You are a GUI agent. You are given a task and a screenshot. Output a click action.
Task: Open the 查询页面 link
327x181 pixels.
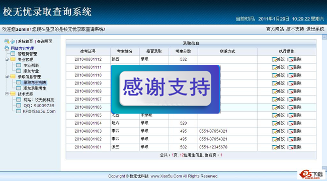pos(45,42)
